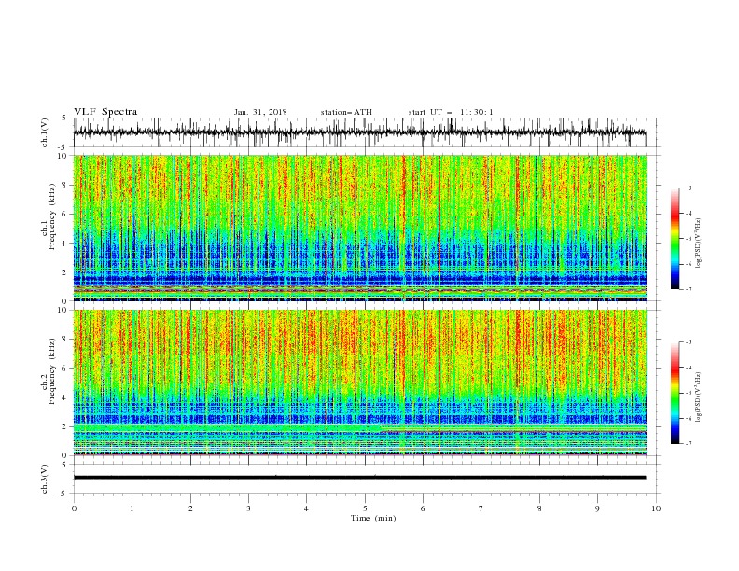Click the time axis tick label "10"
Viewport: 739px width, 571px height.
pyautogui.click(x=656, y=508)
